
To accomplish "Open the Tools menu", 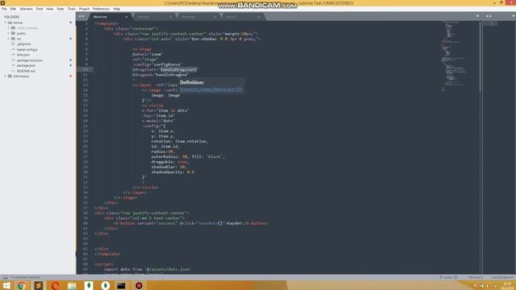I will [72, 9].
